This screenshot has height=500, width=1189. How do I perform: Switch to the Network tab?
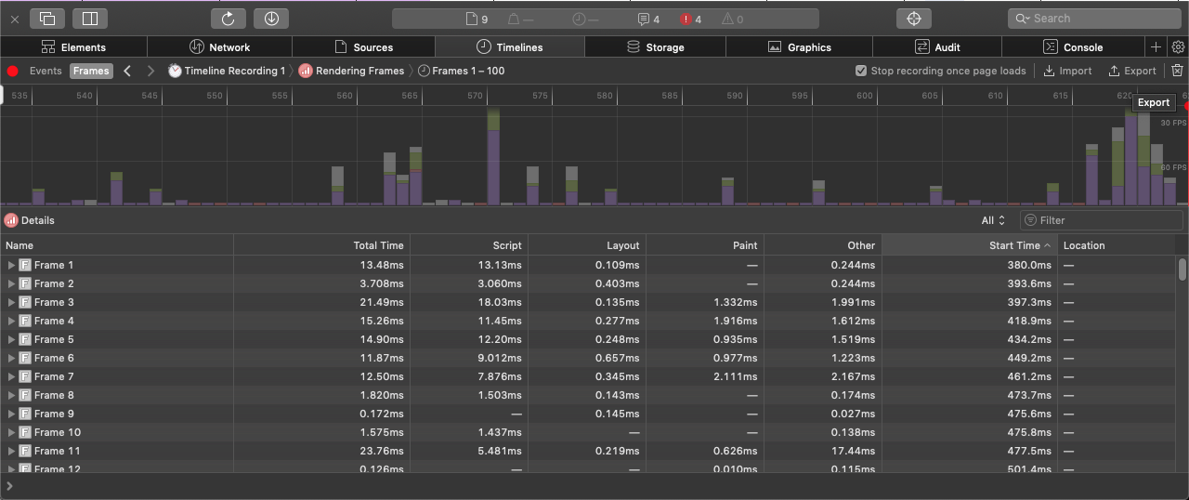coord(219,46)
